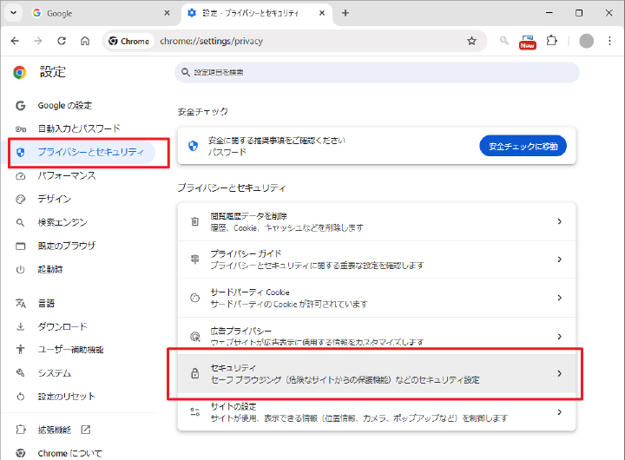Open the tab search dropdown arrow
This screenshot has width=625, height=460.
14,13
